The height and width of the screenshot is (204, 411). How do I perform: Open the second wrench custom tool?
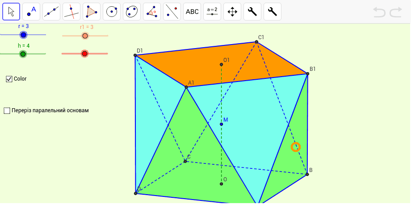pos(273,12)
